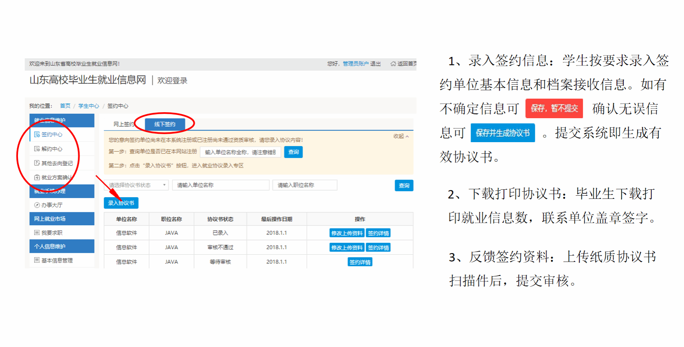Click the 办事大厅 compass icon

(37, 205)
